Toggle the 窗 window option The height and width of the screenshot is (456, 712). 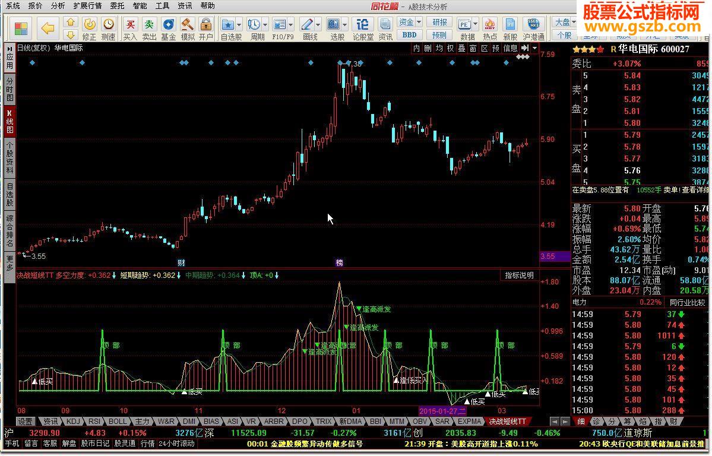tap(473, 48)
